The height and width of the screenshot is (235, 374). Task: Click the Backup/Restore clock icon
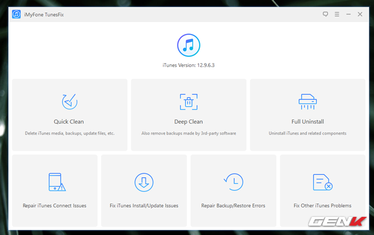click(234, 182)
